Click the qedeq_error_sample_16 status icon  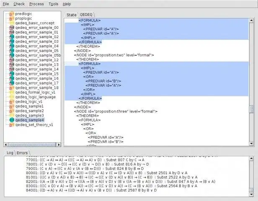click(x=12, y=78)
